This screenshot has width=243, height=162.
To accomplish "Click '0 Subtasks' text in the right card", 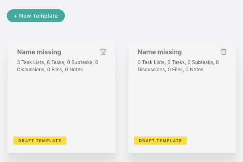I will pos(201,62).
